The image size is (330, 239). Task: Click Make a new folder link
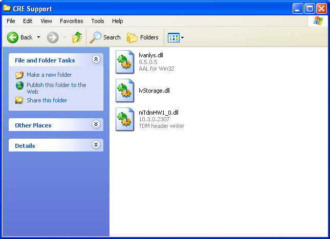pos(49,75)
